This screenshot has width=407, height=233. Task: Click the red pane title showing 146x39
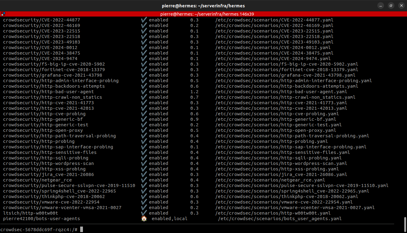point(207,14)
